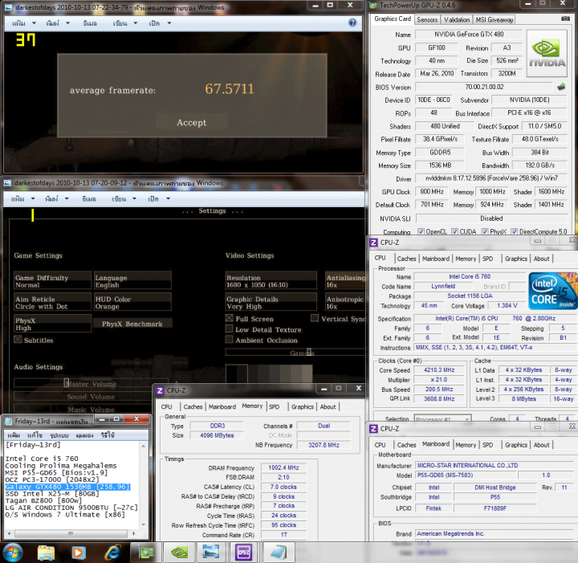Image resolution: width=578 pixels, height=563 pixels.
Task: Click the upper photo viewer title icon
Action: pyautogui.click(x=8, y=7)
